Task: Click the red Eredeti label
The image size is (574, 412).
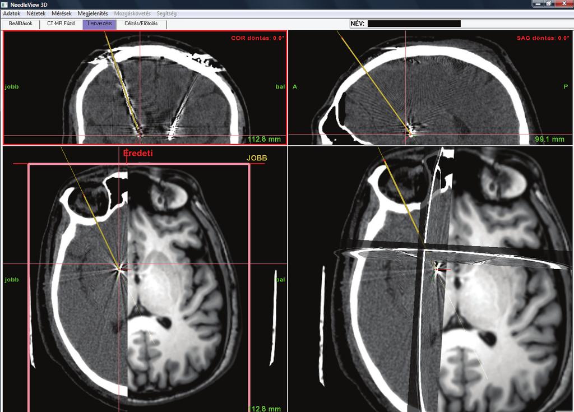Action: coord(138,153)
